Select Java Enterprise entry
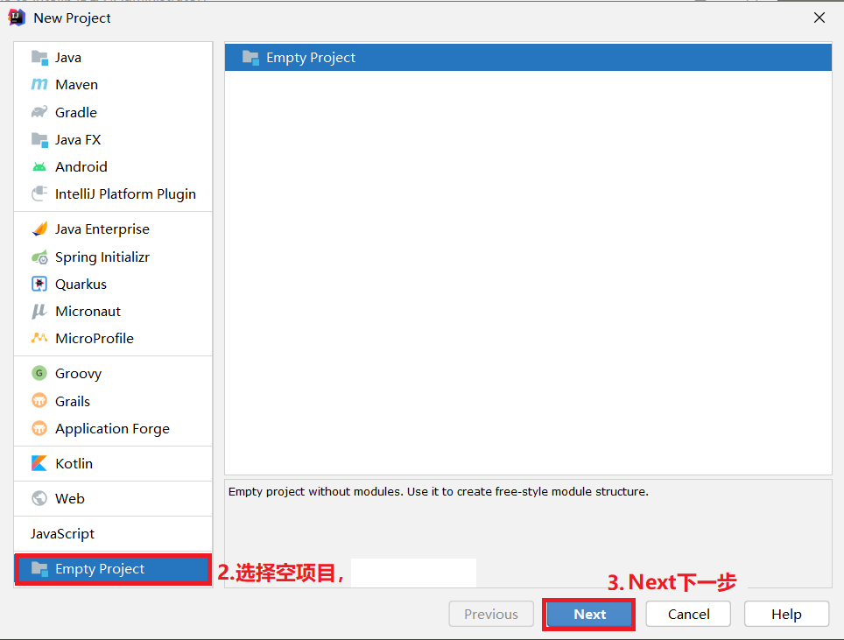The image size is (844, 640). [x=113, y=229]
